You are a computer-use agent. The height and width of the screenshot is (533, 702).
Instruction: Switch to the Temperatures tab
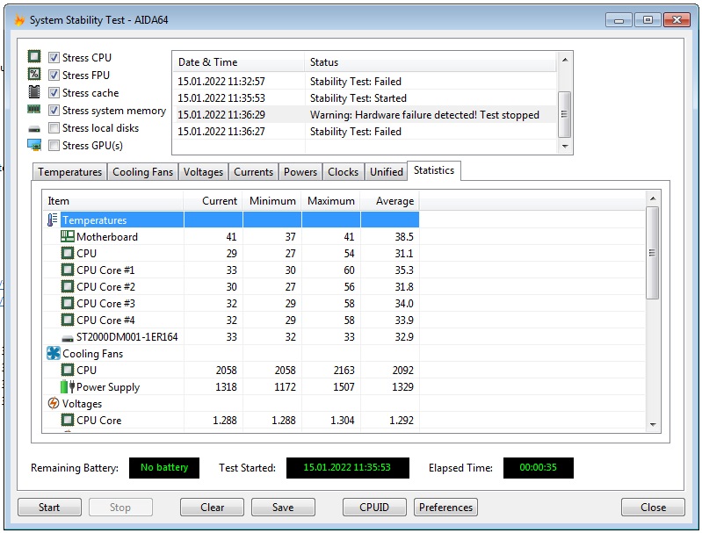click(x=69, y=172)
